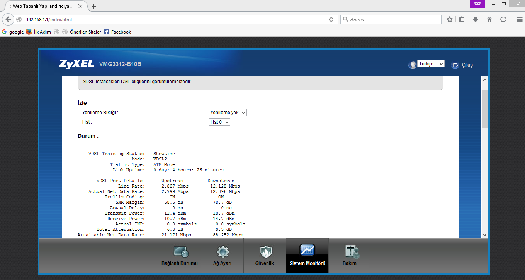
Task: Click the page scrollbar up arrow
Action: click(485, 80)
